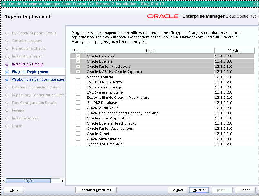The width and height of the screenshot is (259, 196).
Task: Click the Version column header
Action: tap(235, 51)
